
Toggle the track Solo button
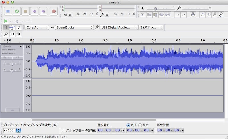coord(17,57)
